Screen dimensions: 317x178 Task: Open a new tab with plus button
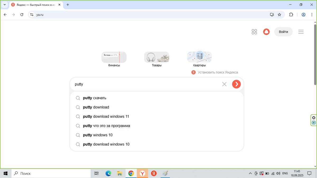click(x=68, y=5)
